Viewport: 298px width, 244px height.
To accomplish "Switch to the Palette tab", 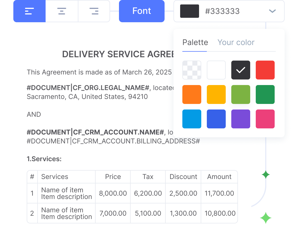I will tap(195, 43).
